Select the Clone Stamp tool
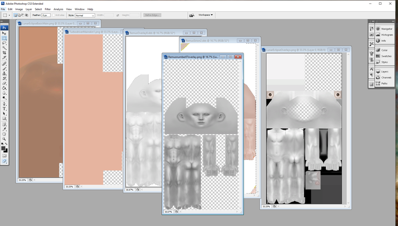 (x=4, y=73)
